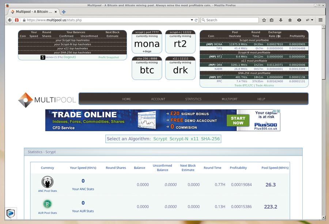Open a new tab with plus icon
The image size is (329, 224).
pyautogui.click(x=64, y=12)
